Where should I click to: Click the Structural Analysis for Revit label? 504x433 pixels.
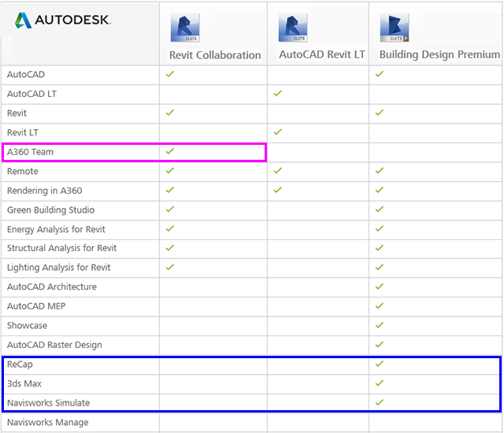[x=61, y=248]
